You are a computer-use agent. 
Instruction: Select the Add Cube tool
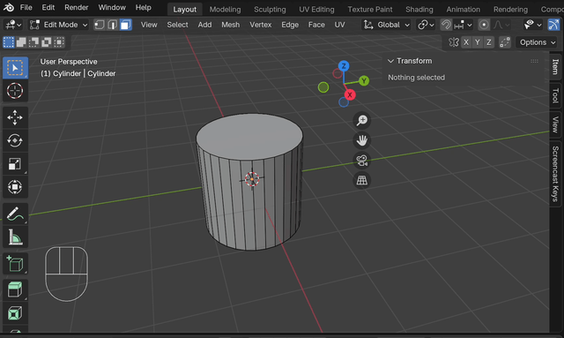(x=15, y=264)
